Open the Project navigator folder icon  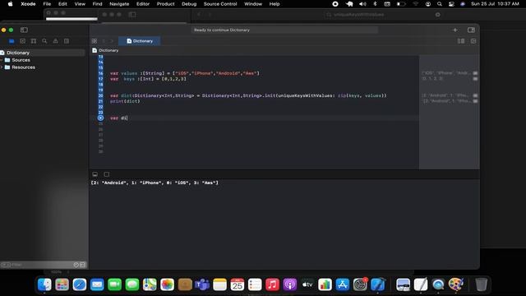pyautogui.click(x=12, y=41)
